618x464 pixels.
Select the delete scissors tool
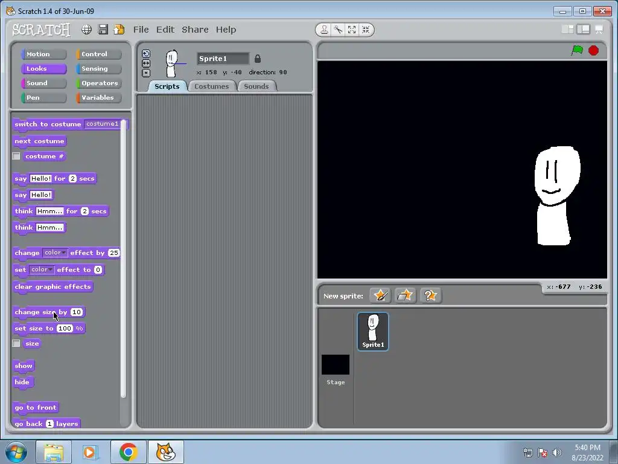tap(338, 30)
